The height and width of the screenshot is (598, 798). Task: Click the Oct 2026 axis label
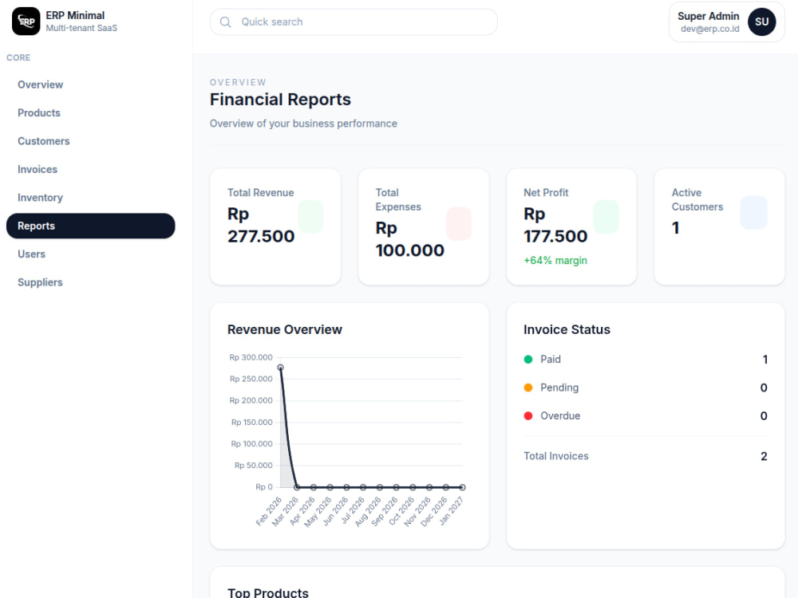[x=402, y=510]
